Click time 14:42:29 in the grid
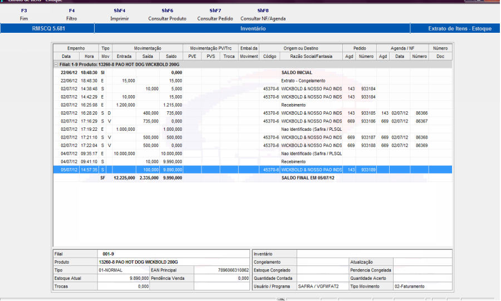The image size is (501, 301). pos(89,97)
